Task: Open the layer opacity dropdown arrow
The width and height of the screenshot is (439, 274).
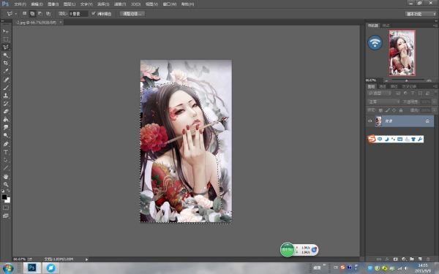Action: [x=434, y=102]
